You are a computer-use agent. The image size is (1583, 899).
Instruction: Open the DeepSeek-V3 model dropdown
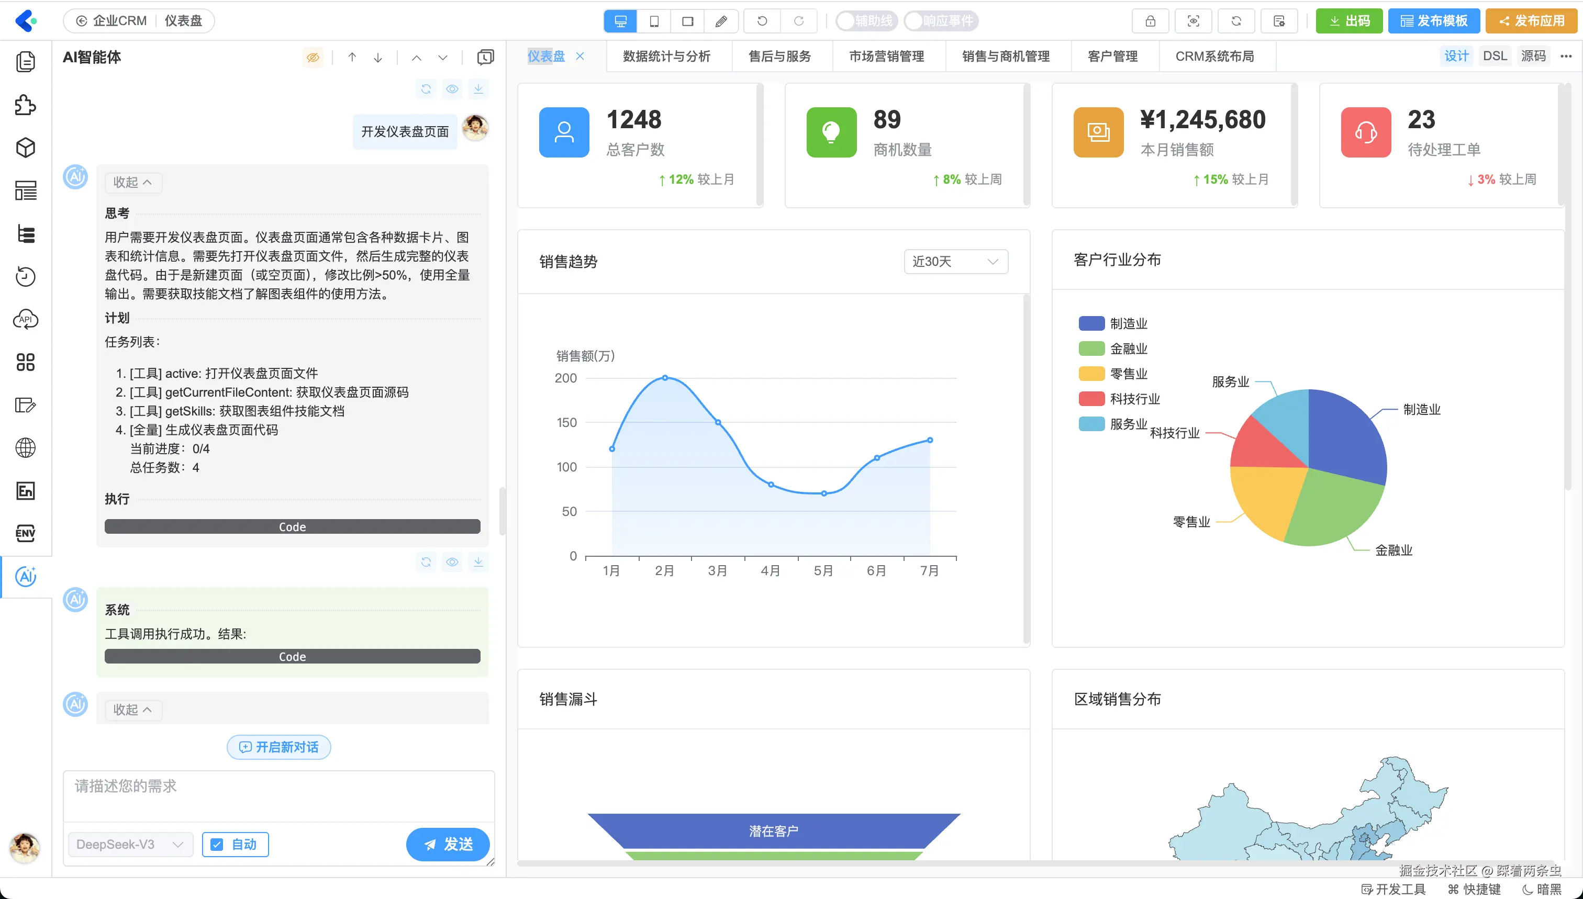130,844
